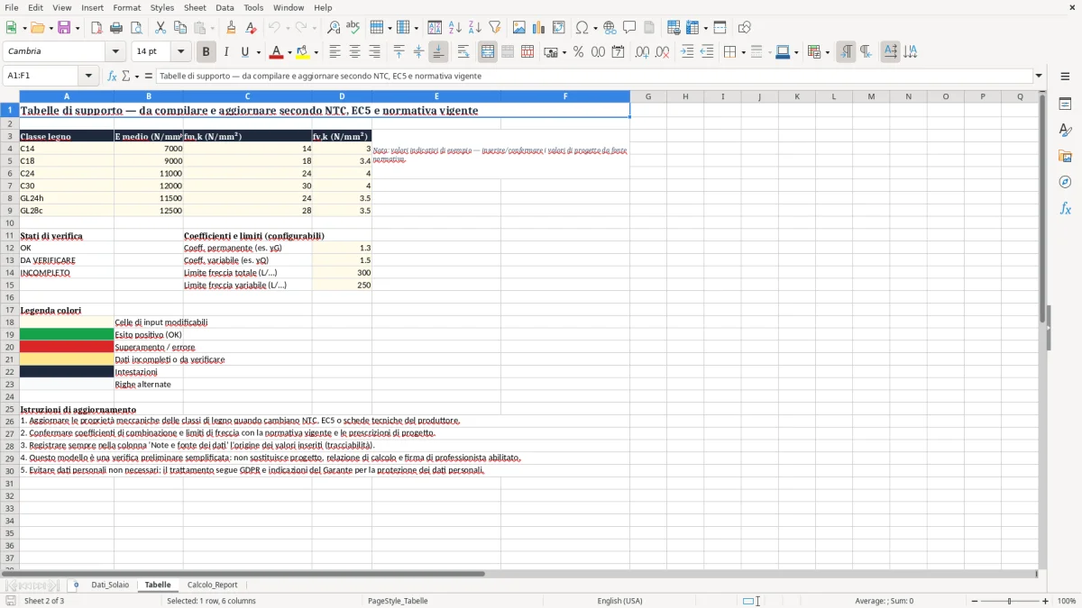The image size is (1082, 608).
Task: Click the Sort Descending icon
Action: tap(474, 28)
